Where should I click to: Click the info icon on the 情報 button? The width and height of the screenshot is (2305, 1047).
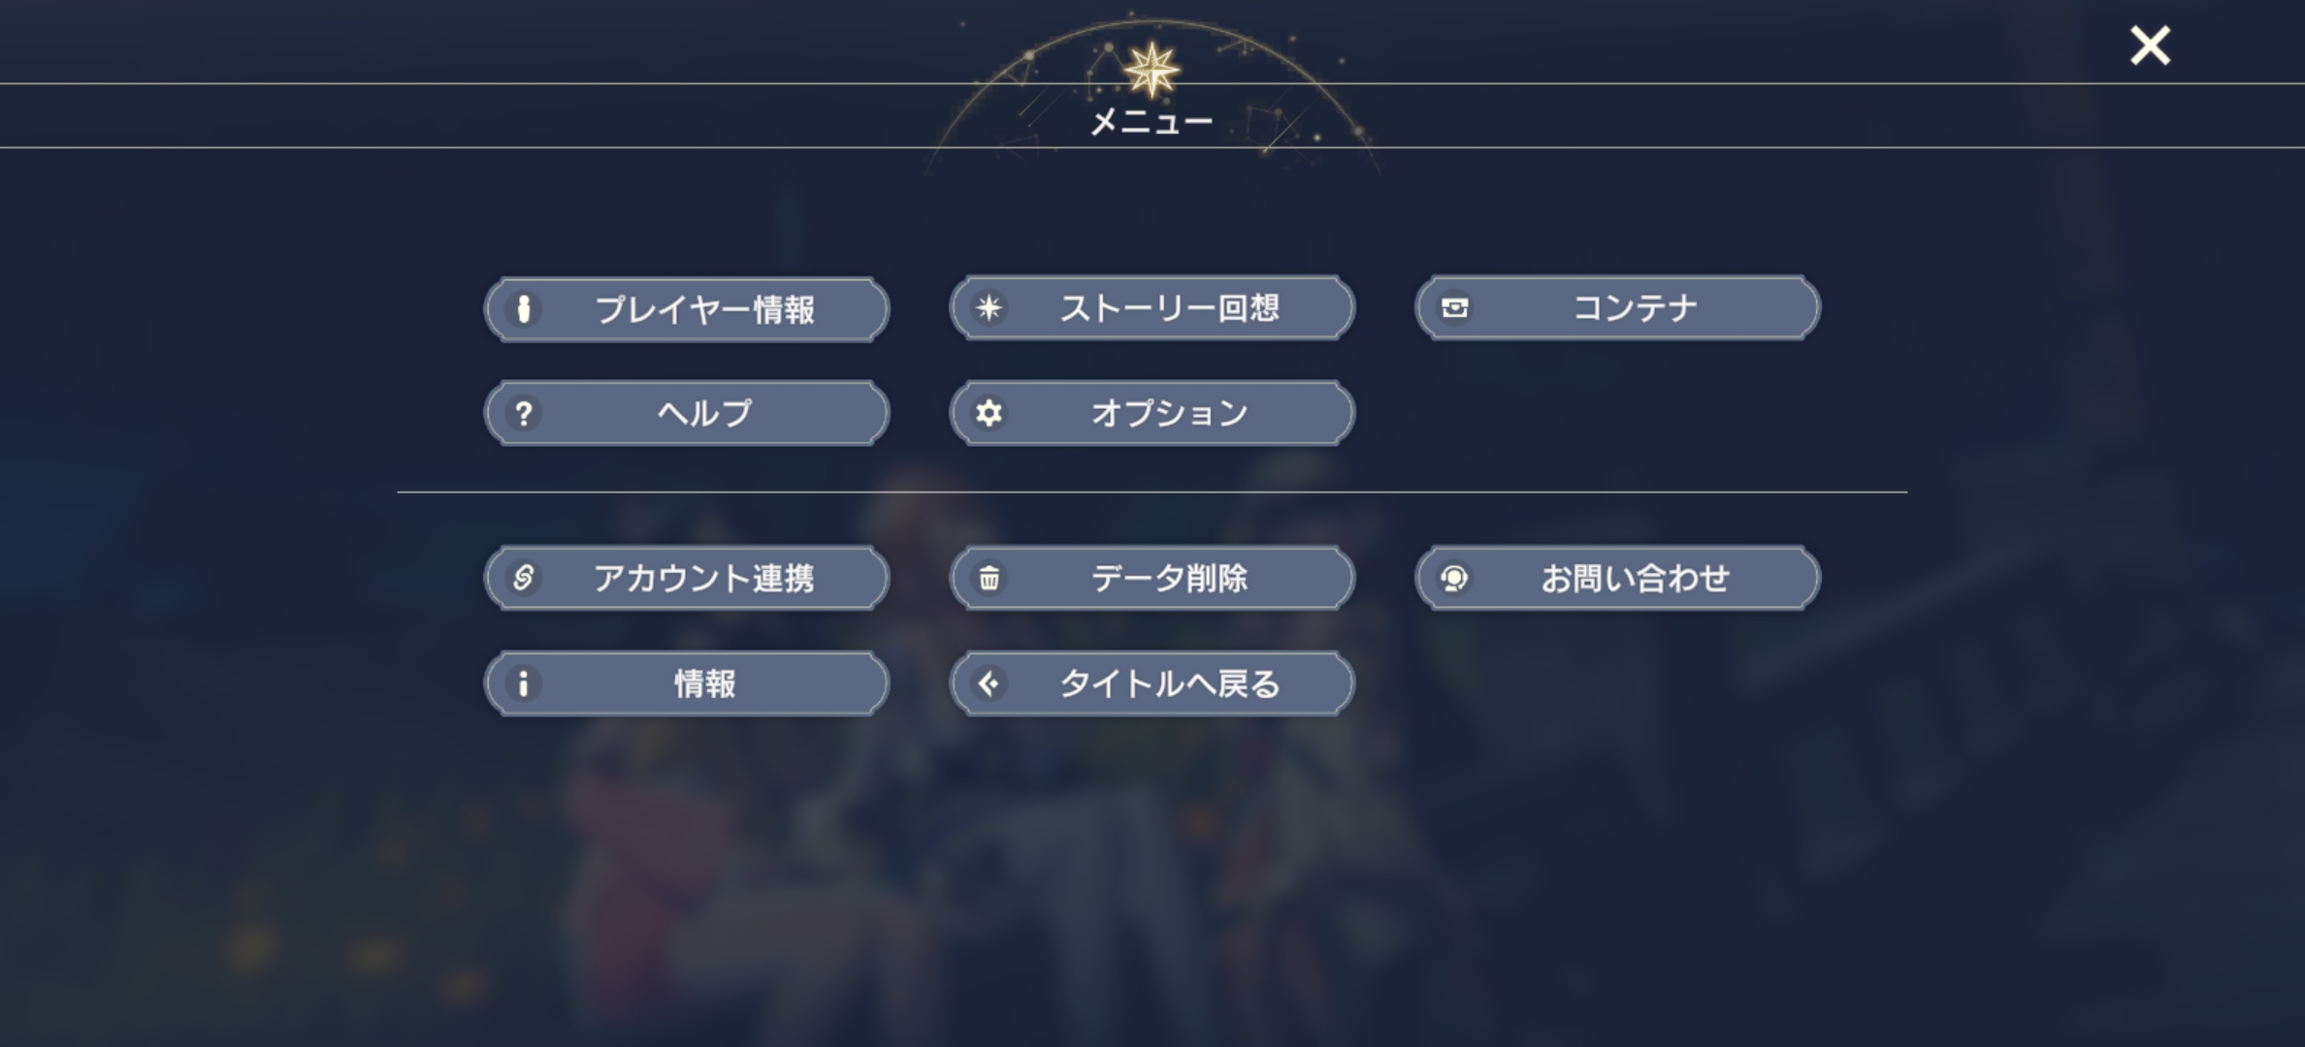click(525, 682)
